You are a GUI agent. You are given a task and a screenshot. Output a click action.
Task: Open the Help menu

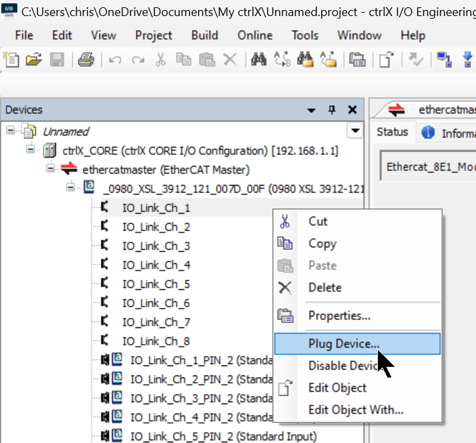pyautogui.click(x=413, y=35)
